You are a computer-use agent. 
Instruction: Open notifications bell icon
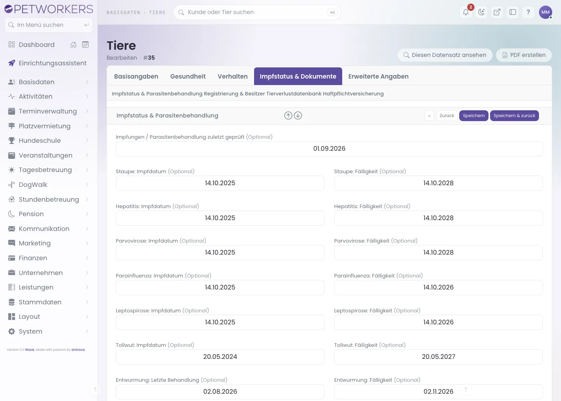466,12
